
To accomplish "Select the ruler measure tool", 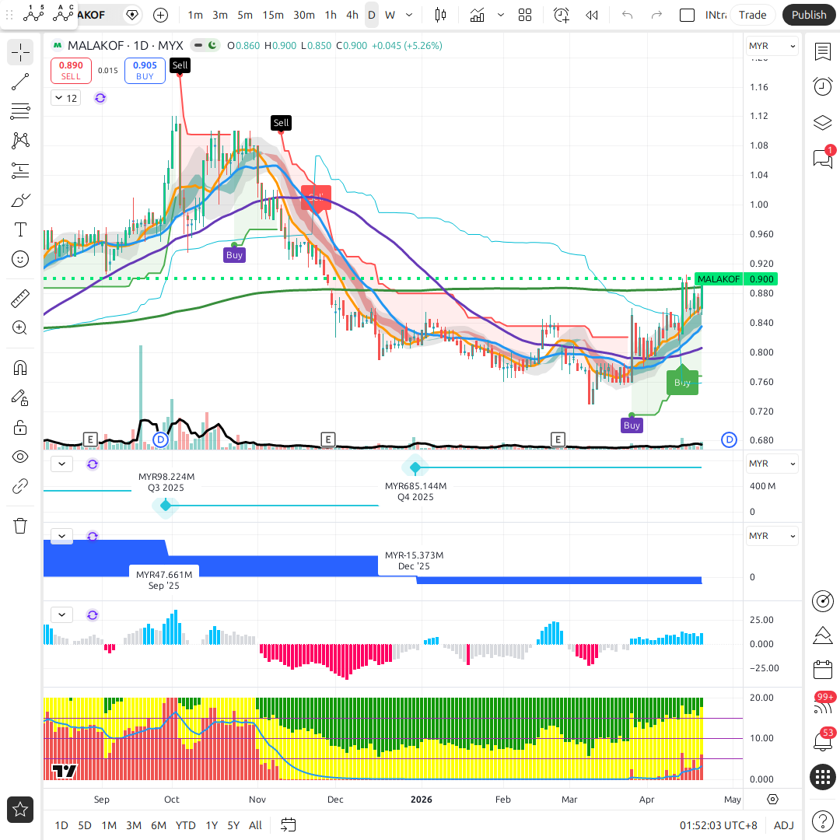I will [20, 298].
